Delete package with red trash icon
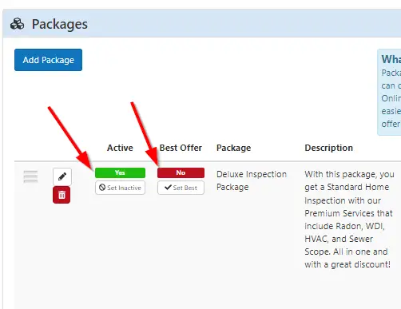The width and height of the screenshot is (401, 309). coord(62,195)
